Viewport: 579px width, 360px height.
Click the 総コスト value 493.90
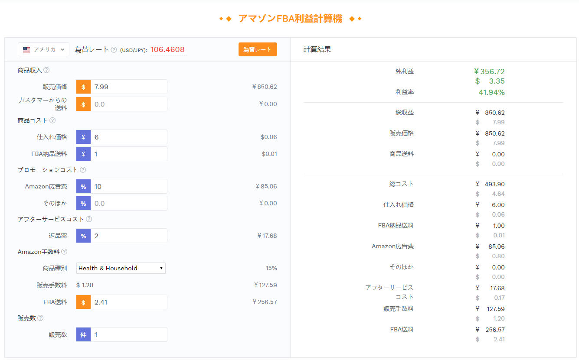(x=495, y=184)
